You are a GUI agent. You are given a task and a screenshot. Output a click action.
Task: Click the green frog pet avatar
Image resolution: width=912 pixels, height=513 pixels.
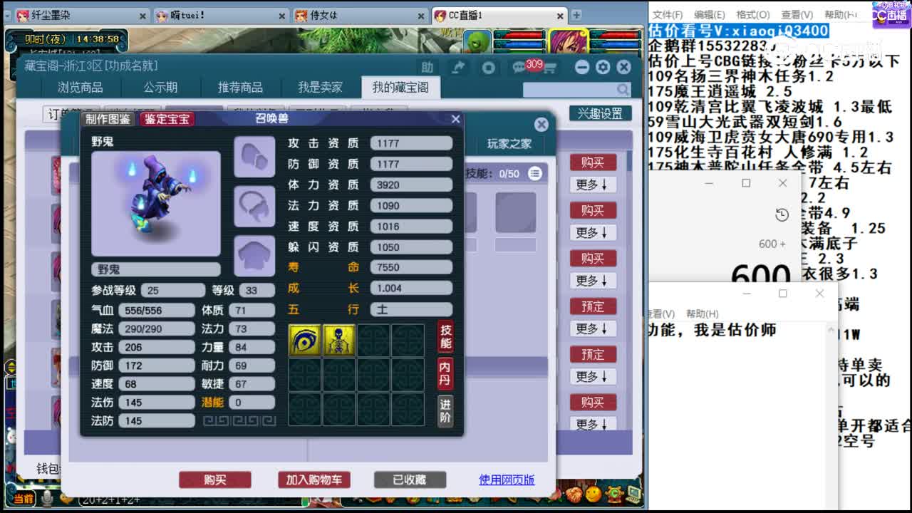pos(477,41)
